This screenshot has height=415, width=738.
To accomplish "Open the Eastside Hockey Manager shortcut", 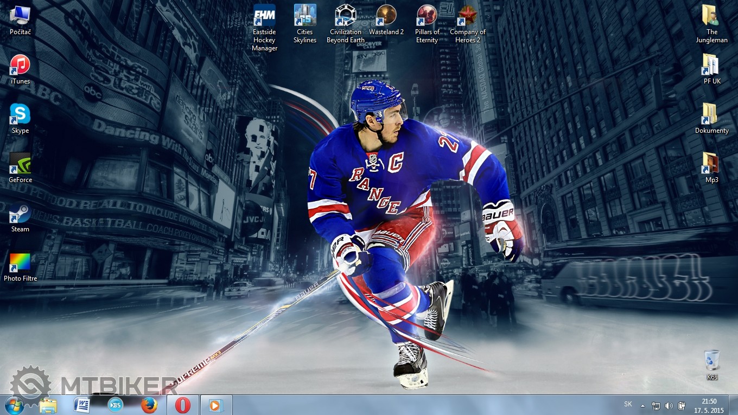I will click(x=264, y=16).
